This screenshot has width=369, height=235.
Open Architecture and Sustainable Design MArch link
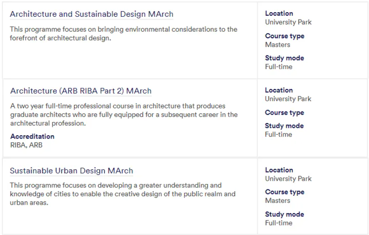[x=92, y=14]
